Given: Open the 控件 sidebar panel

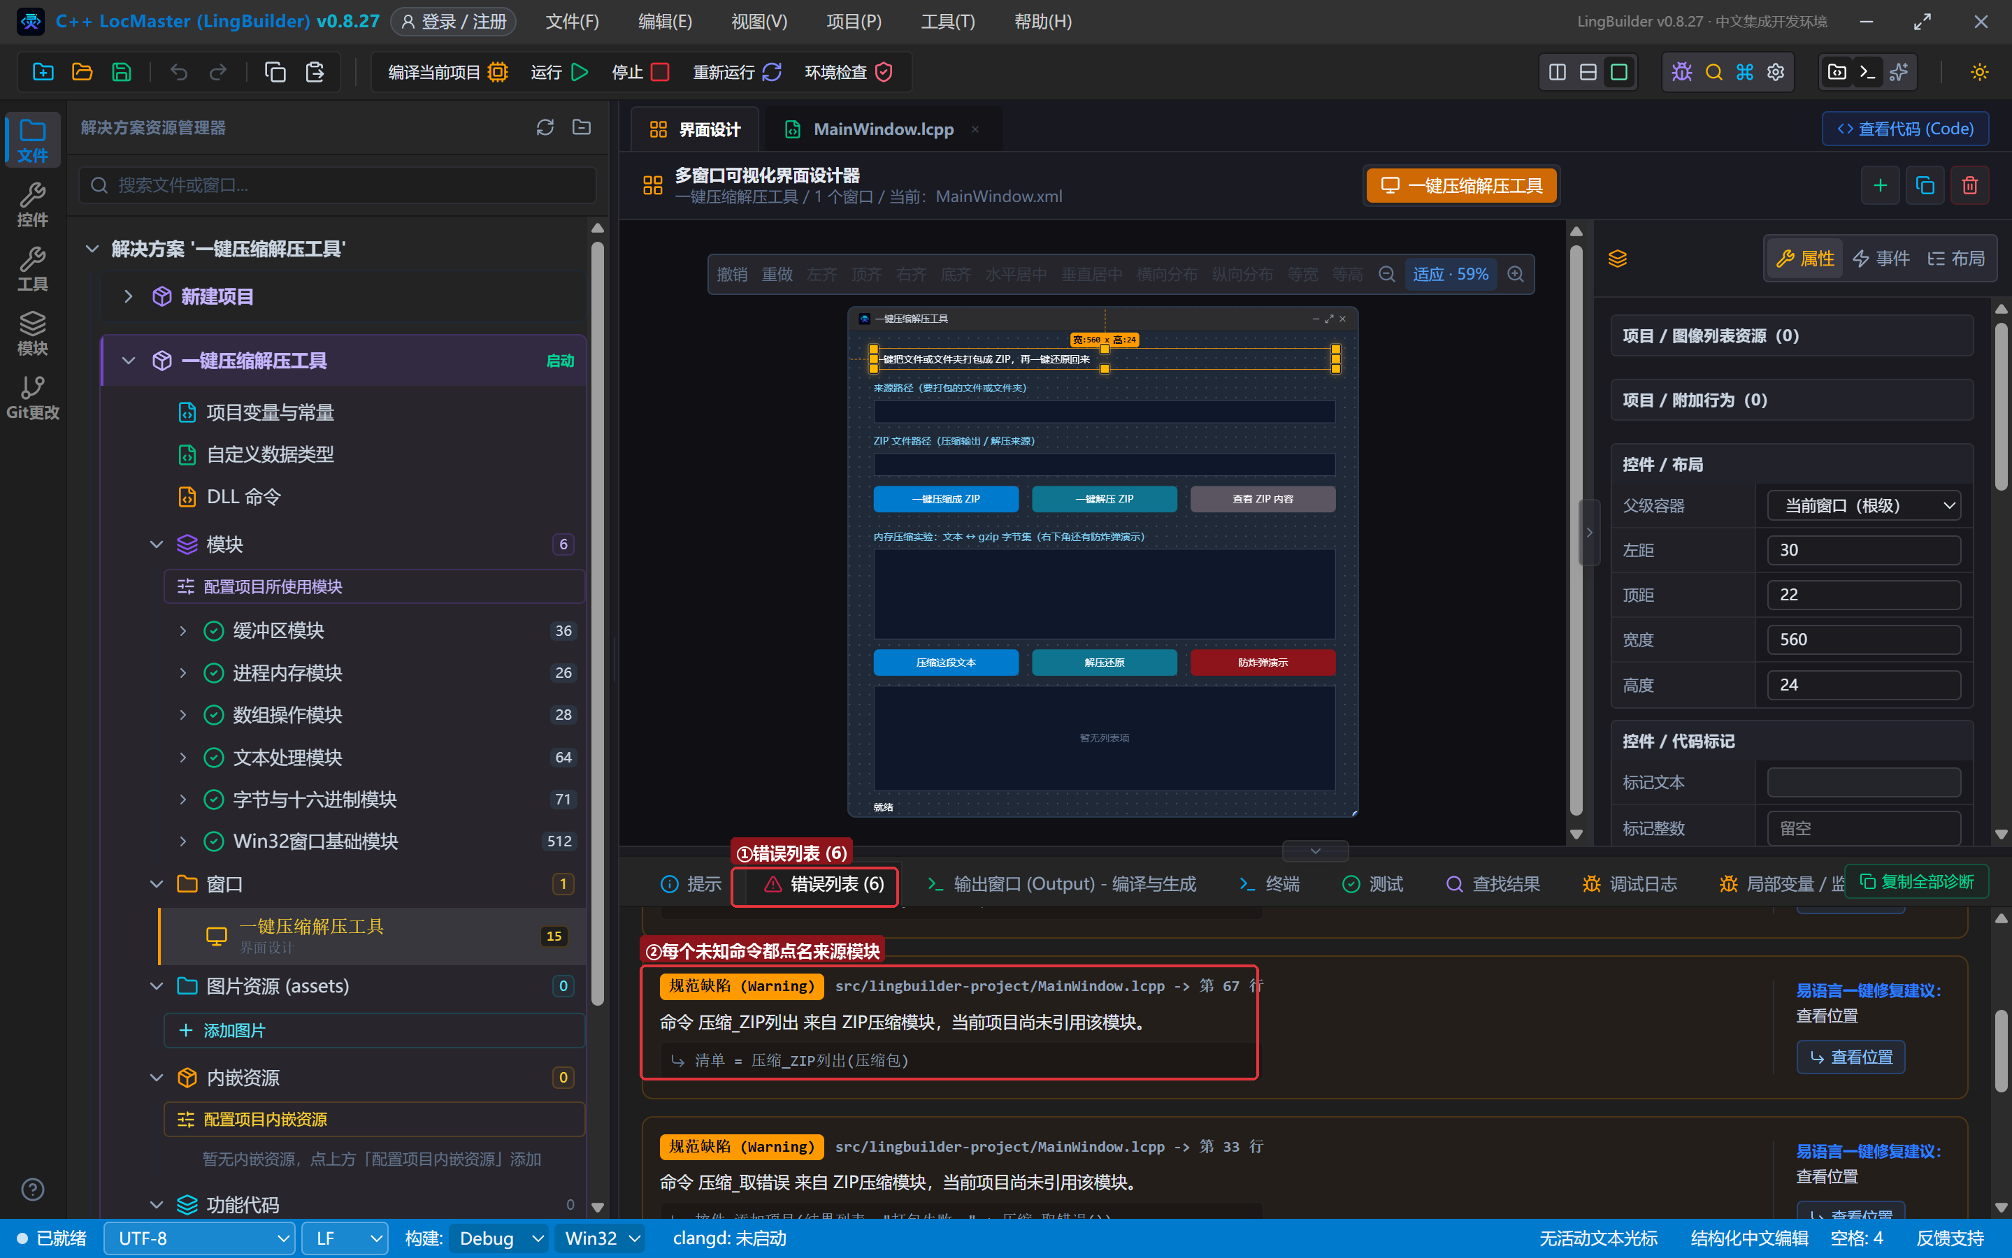Looking at the screenshot, I should 32,205.
